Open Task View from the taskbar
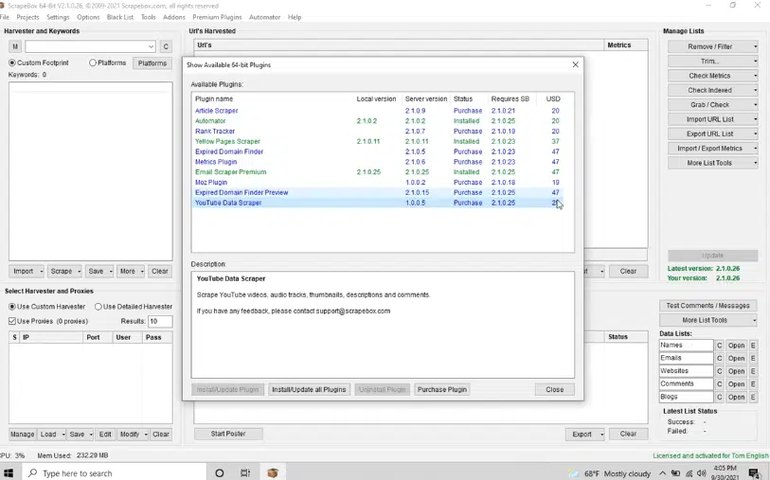Screen dimensions: 770x480 click(245, 472)
